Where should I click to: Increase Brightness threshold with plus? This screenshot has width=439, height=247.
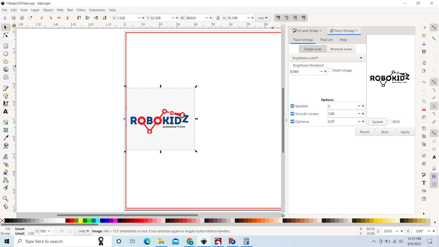click(x=325, y=71)
